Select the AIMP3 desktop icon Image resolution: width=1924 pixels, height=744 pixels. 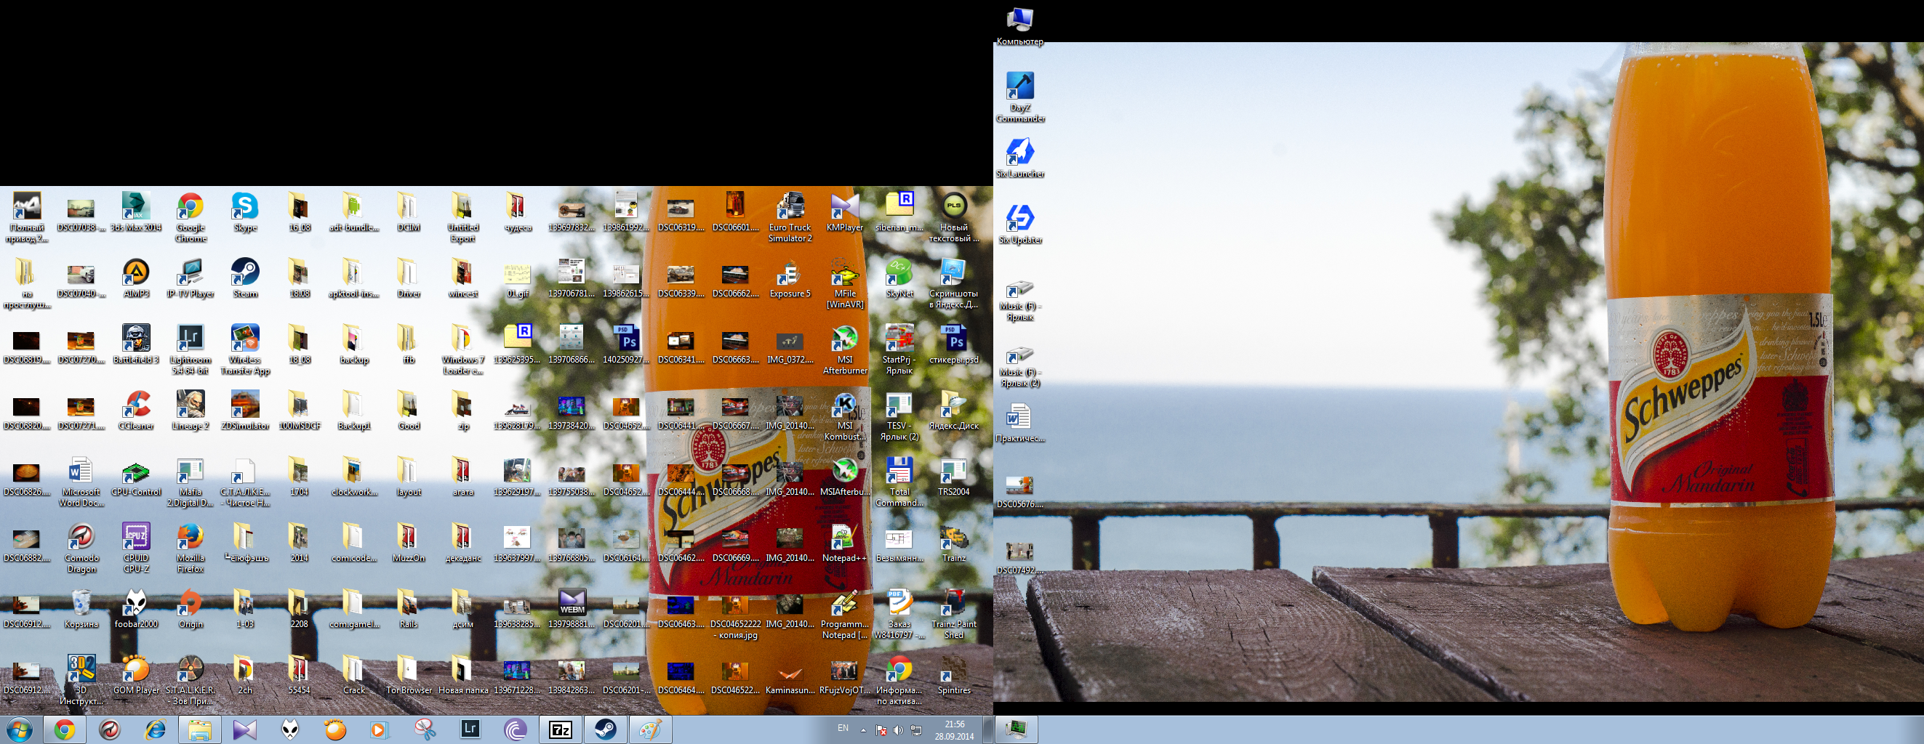pos(136,278)
